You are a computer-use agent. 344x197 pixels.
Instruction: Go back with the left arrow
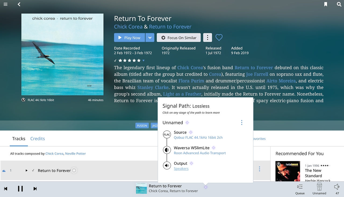click(x=19, y=4)
